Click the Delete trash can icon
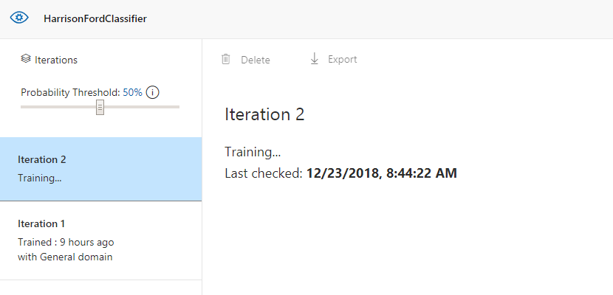Image resolution: width=613 pixels, height=295 pixels. [226, 60]
